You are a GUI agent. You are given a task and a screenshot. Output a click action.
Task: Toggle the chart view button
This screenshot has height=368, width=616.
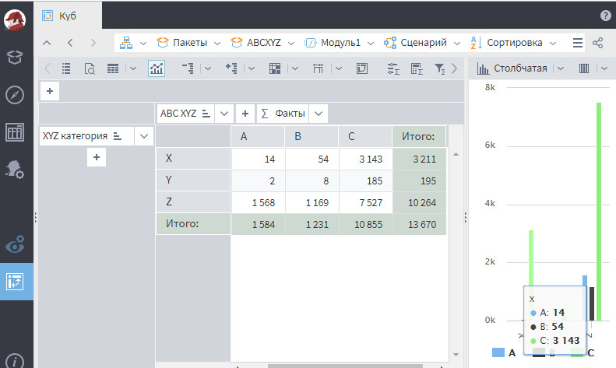click(157, 68)
